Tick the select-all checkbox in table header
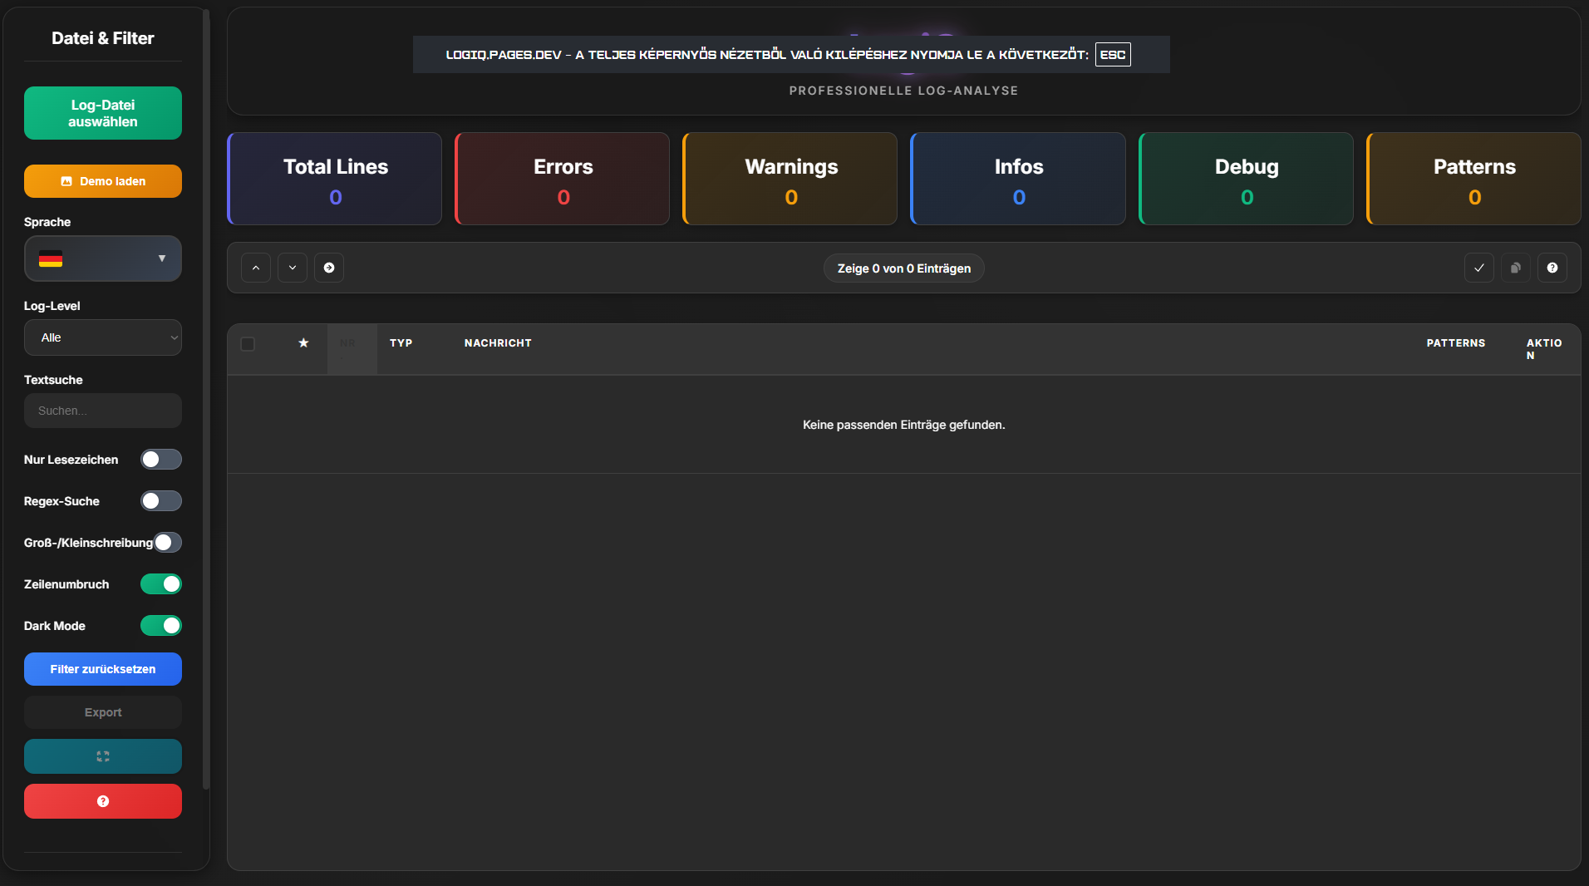 pyautogui.click(x=248, y=344)
